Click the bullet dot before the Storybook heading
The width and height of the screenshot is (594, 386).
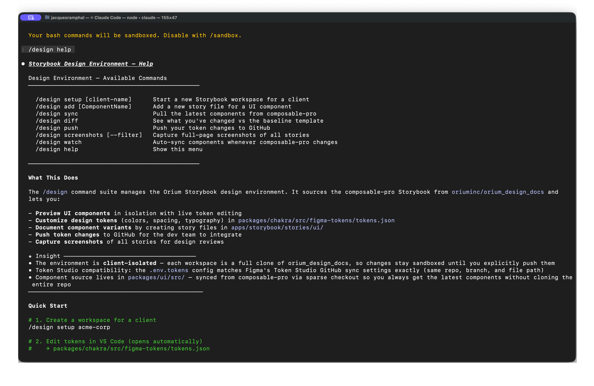click(x=23, y=64)
